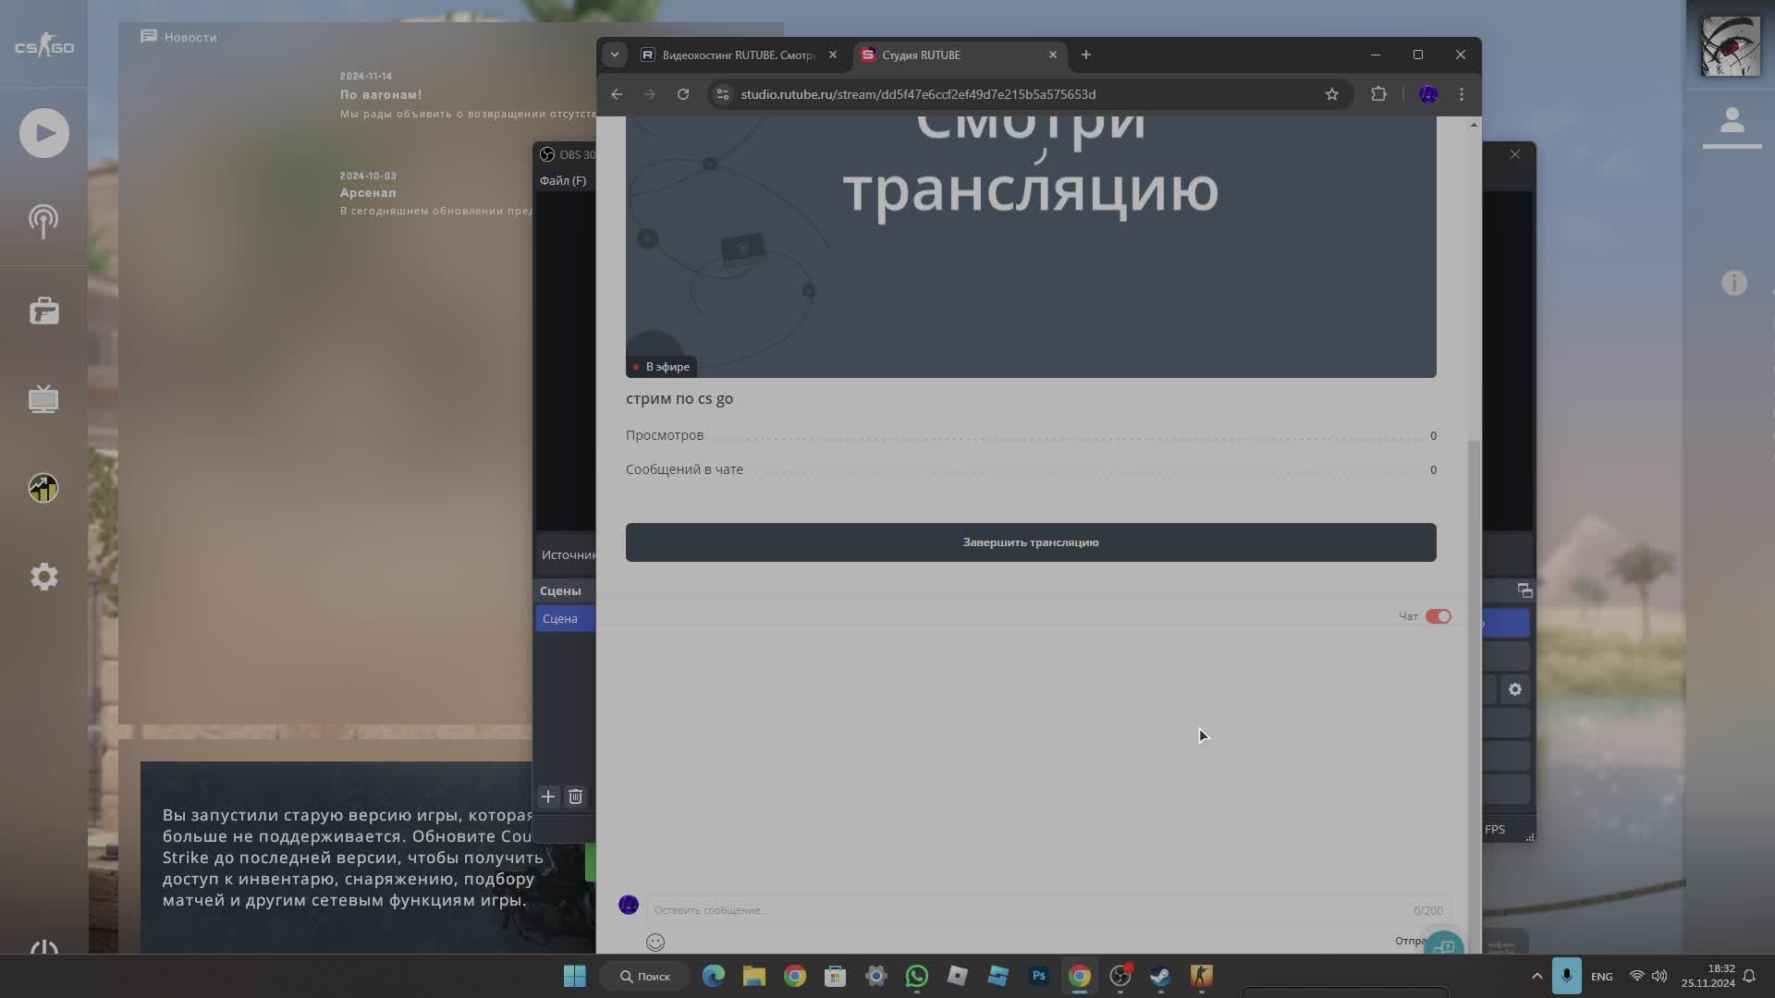Expand the Chrome tab search dropdown arrow
1775x998 pixels.
[x=615, y=55]
